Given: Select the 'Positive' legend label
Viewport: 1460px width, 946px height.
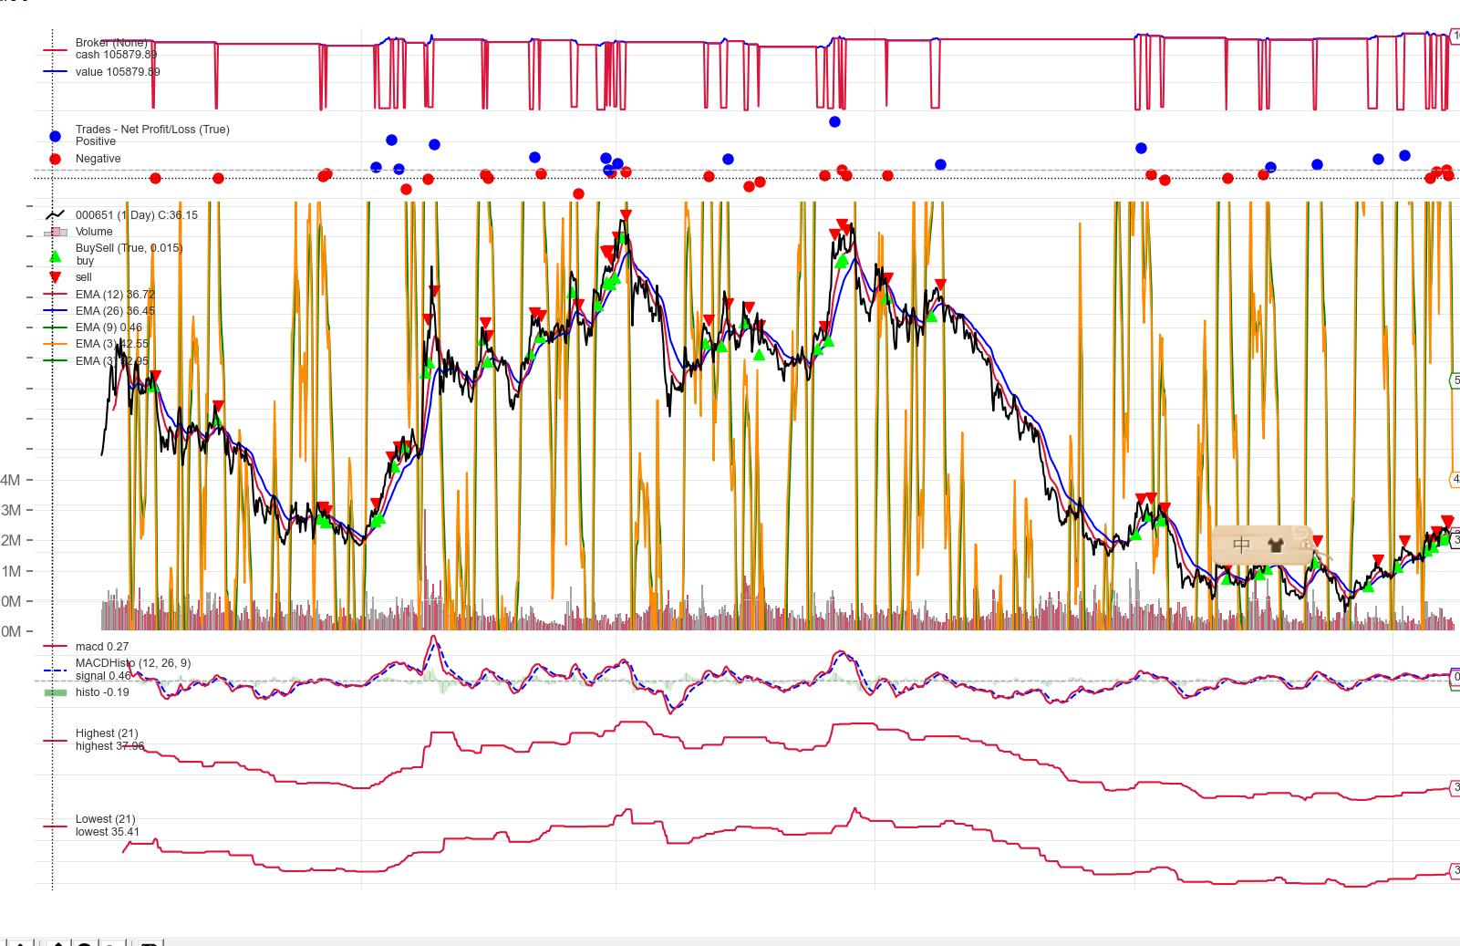Looking at the screenshot, I should point(96,141).
